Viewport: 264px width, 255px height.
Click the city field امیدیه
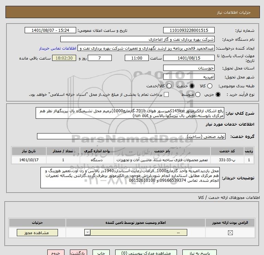point(189,77)
